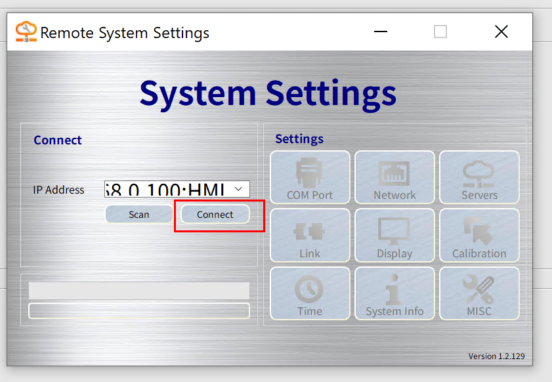The width and height of the screenshot is (552, 382).
Task: Open the Network settings
Action: pyautogui.click(x=394, y=177)
